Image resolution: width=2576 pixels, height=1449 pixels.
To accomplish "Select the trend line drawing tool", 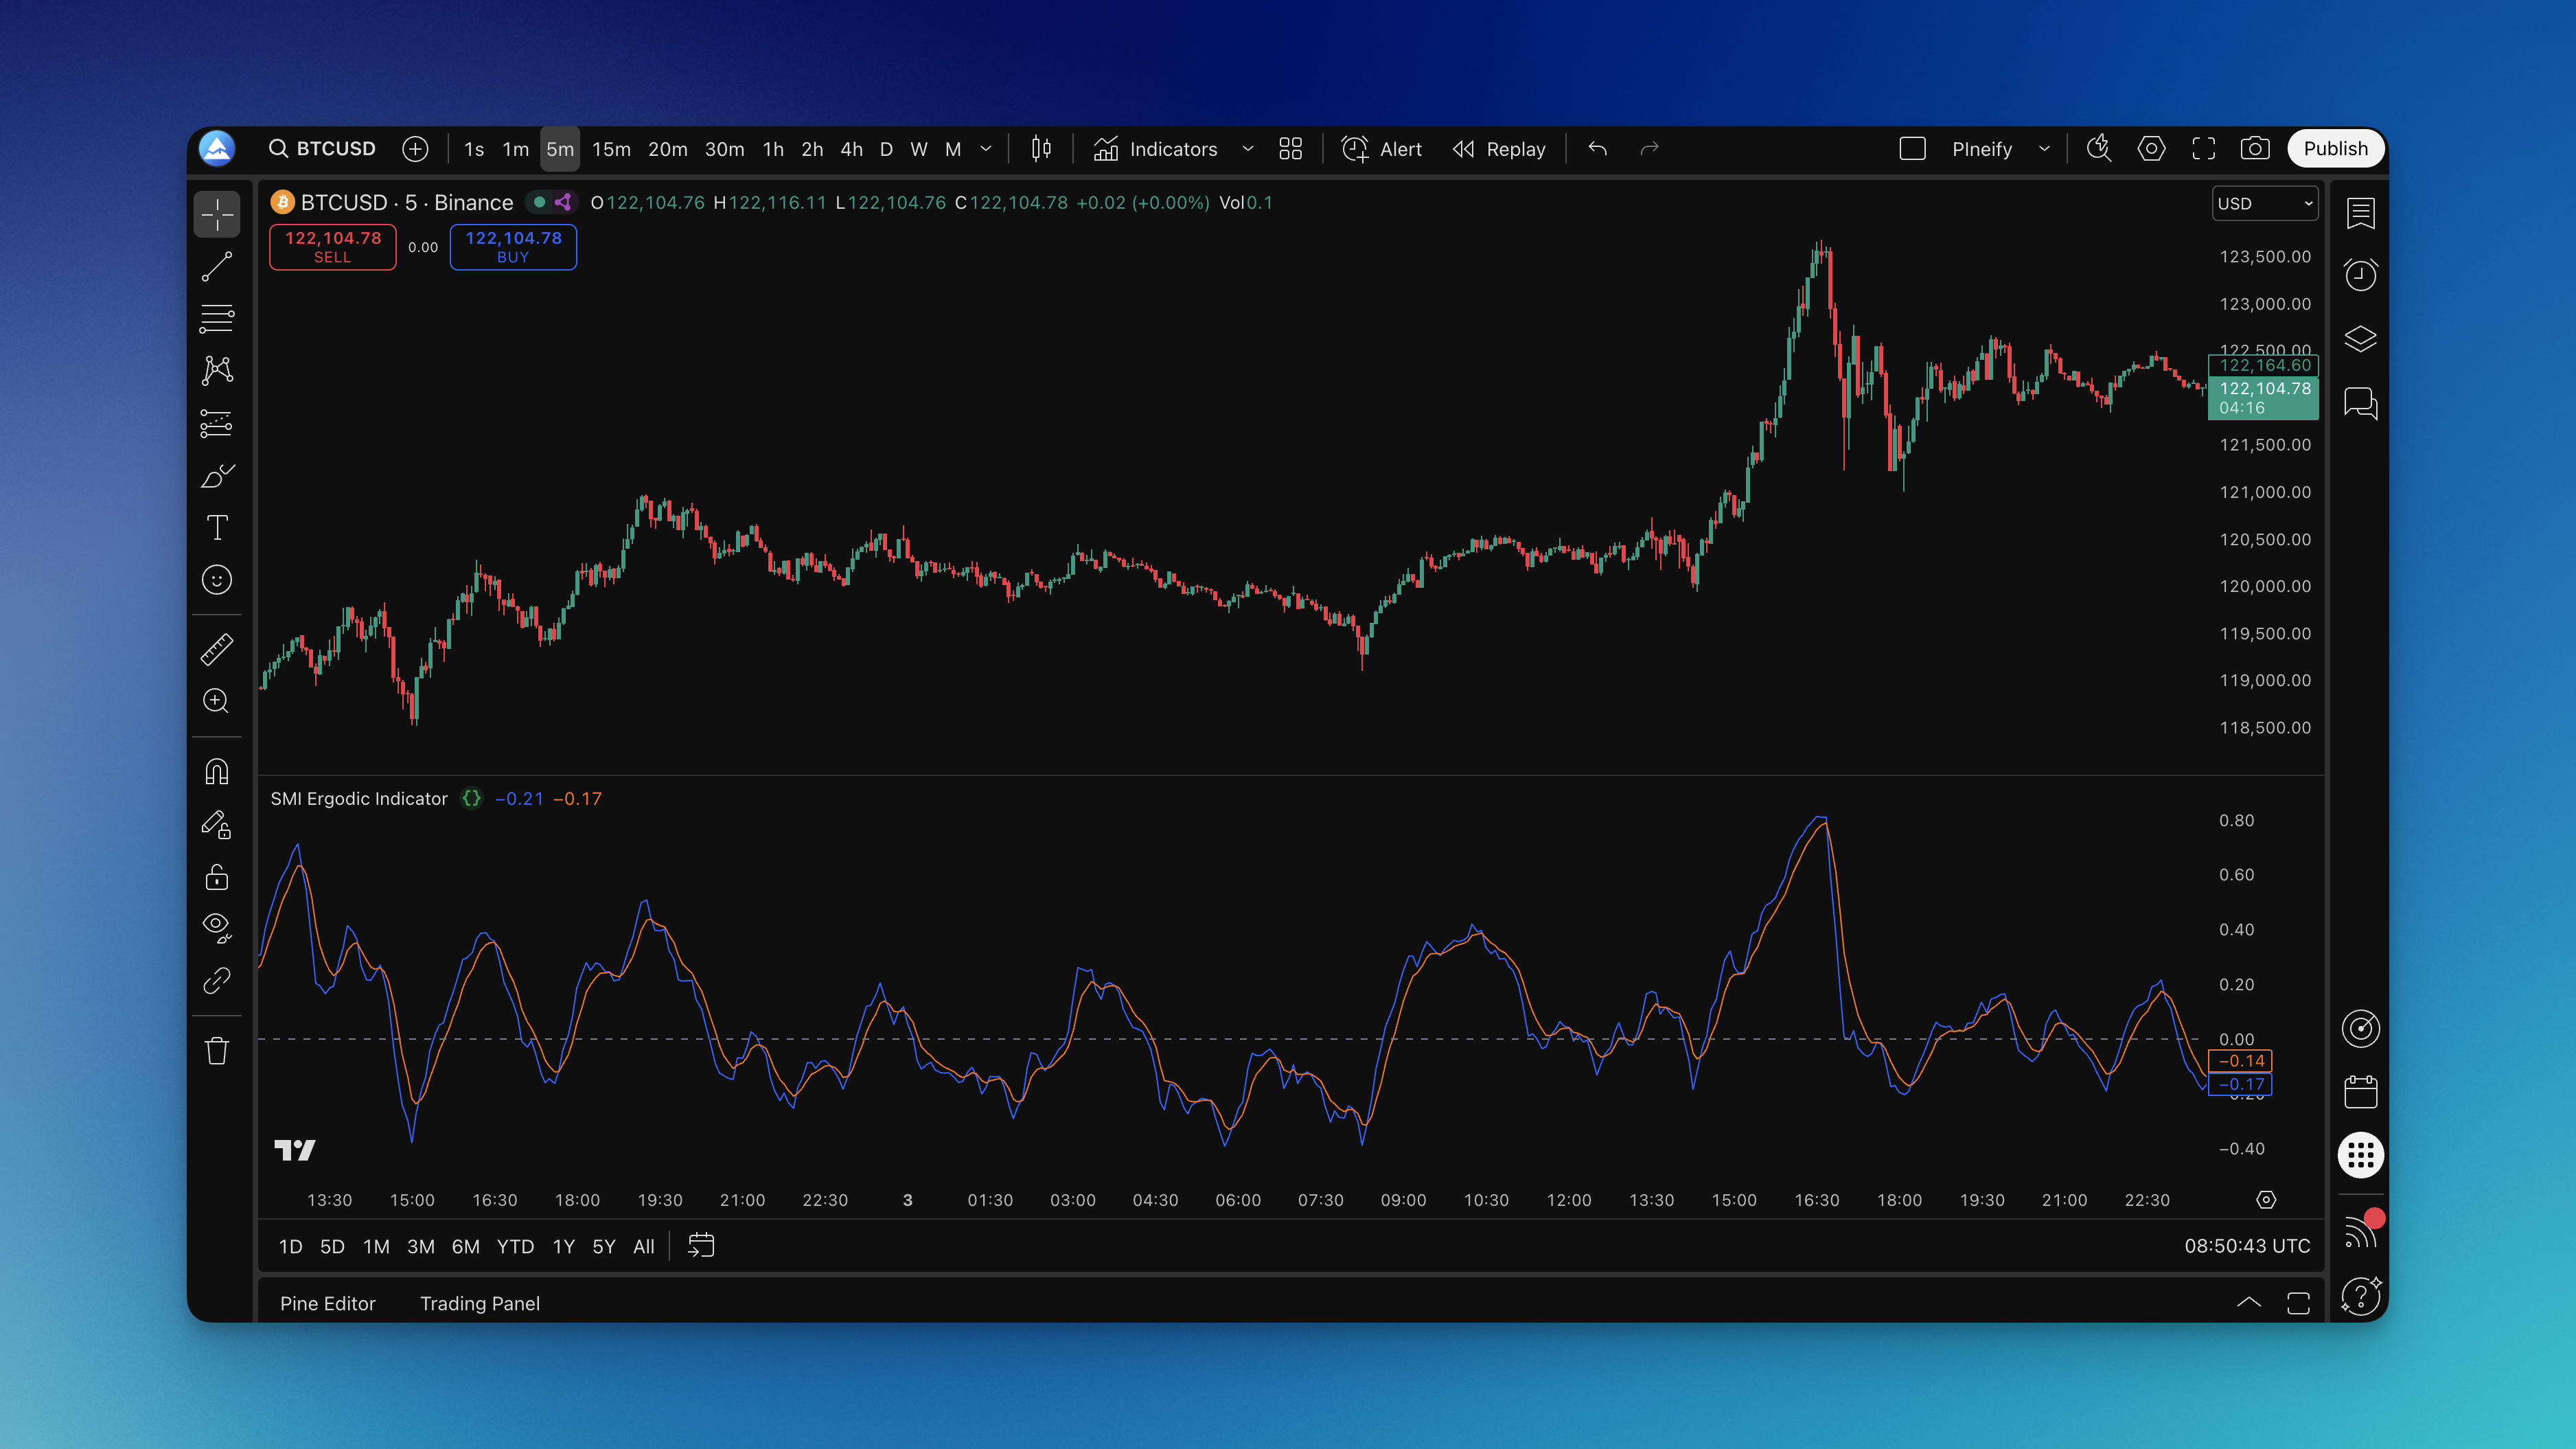I will [217, 267].
